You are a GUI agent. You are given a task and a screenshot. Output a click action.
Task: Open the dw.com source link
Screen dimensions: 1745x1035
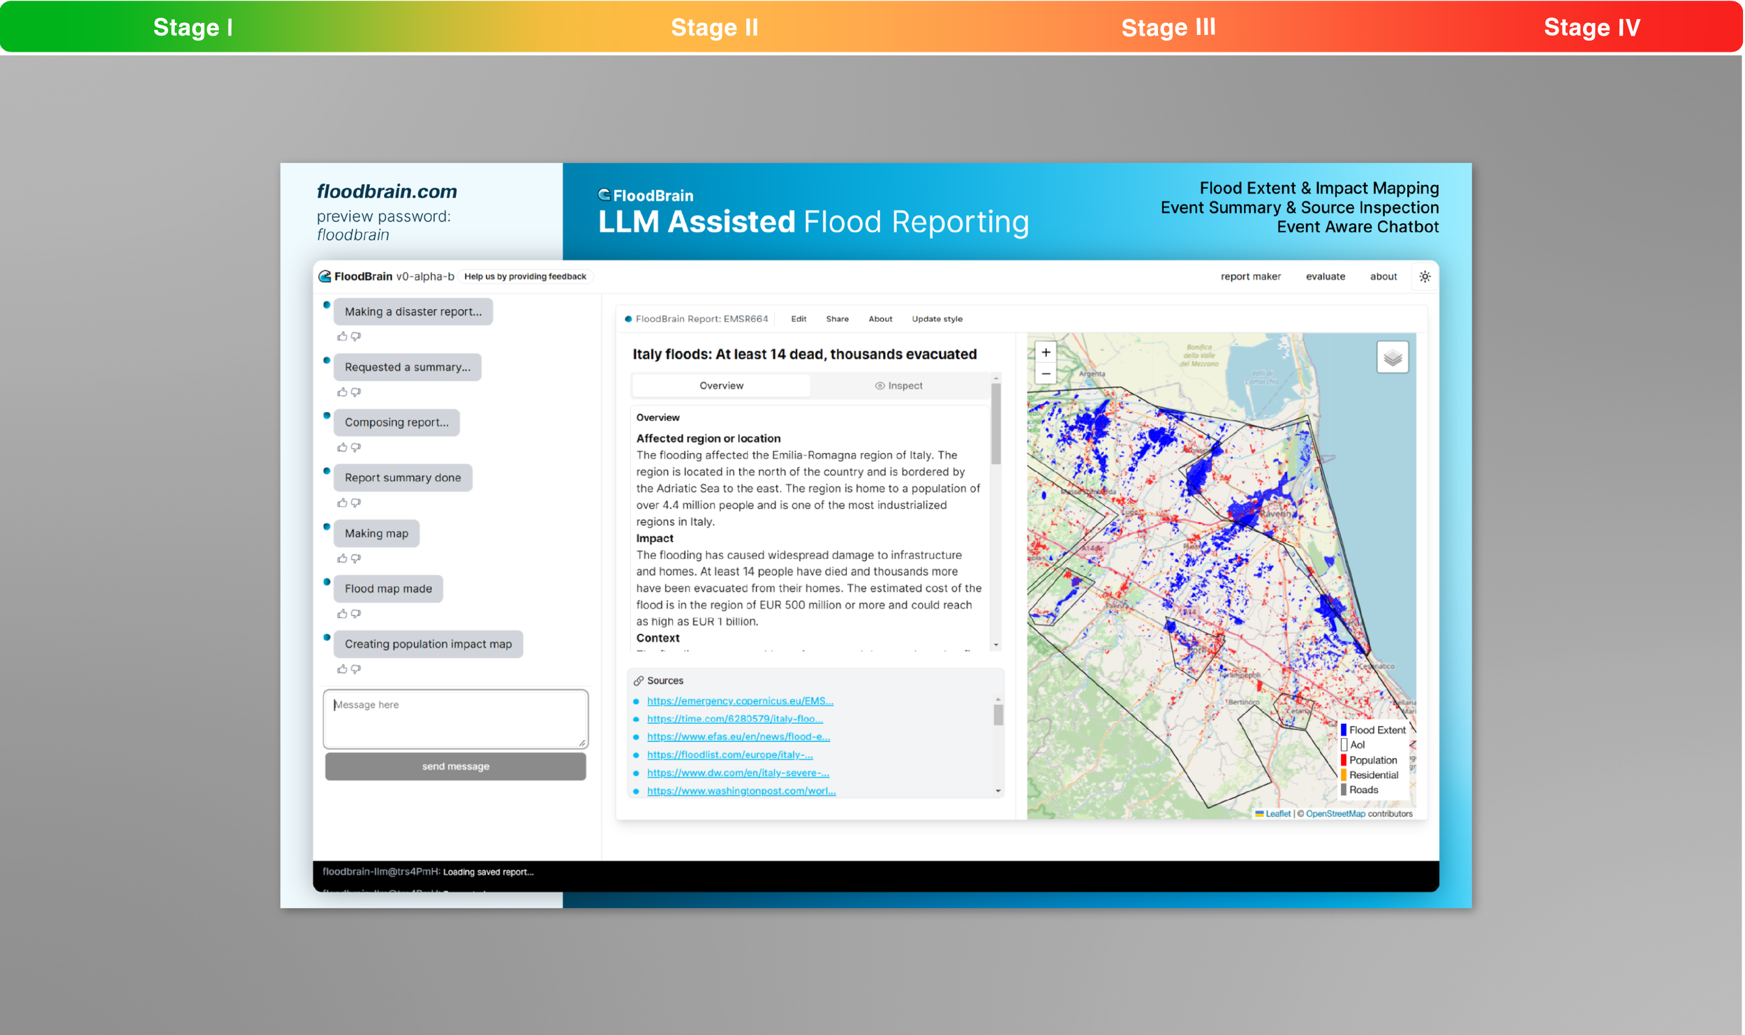click(738, 773)
